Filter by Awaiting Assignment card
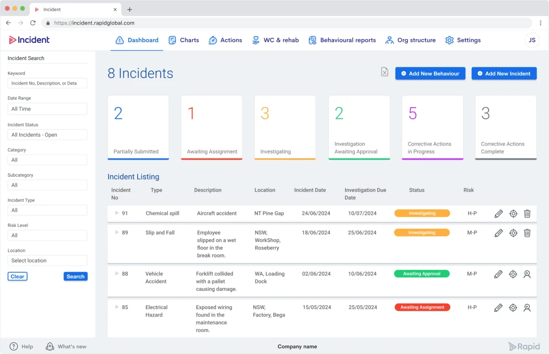The image size is (549, 354). 211,127
